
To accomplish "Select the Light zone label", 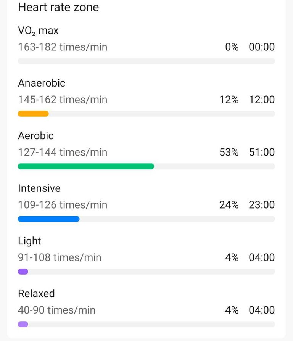I will tap(29, 241).
